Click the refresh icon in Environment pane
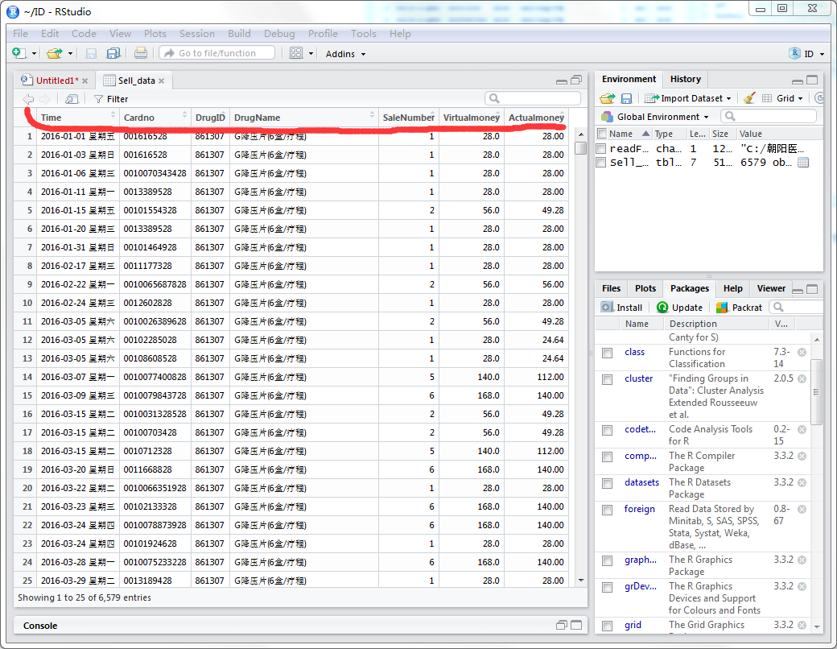This screenshot has width=837, height=649. [x=820, y=98]
